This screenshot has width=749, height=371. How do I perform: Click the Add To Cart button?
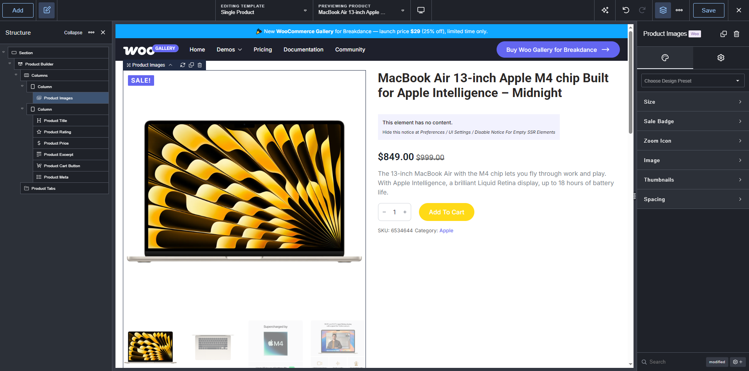pyautogui.click(x=446, y=212)
